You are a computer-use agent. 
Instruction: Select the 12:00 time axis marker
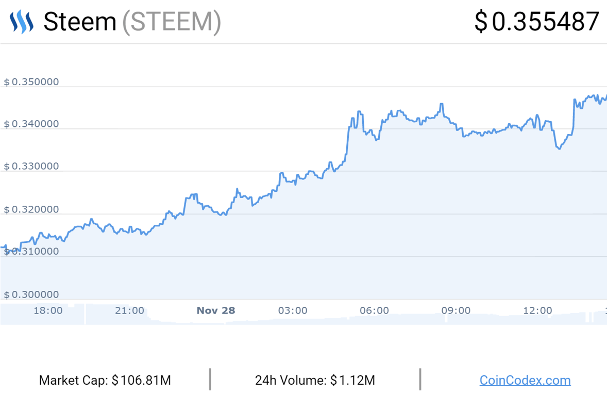tap(538, 310)
